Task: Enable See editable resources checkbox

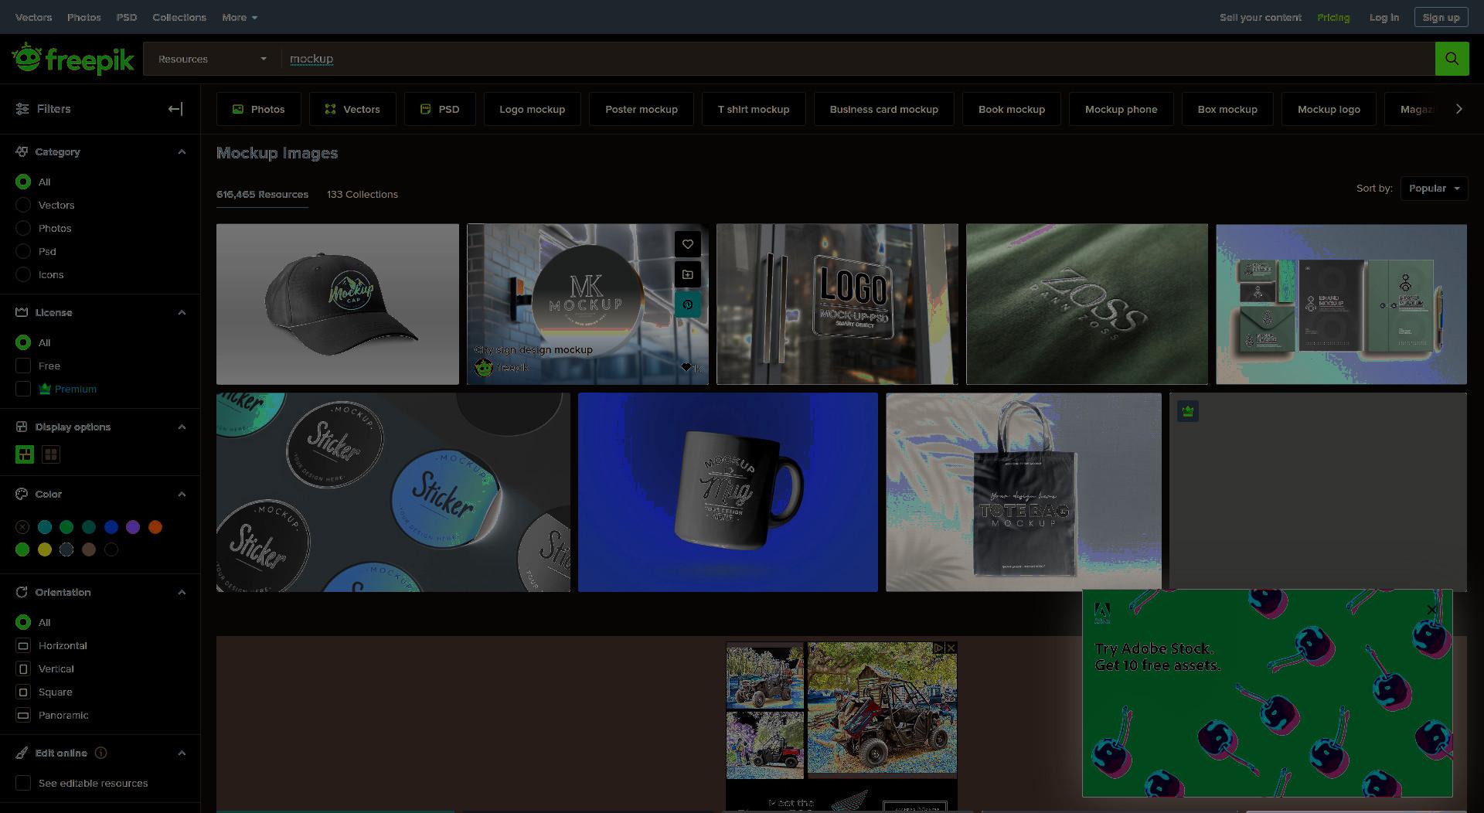Action: click(23, 783)
